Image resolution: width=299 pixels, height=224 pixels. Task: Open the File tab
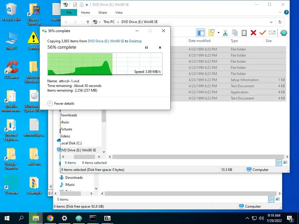pos(69,13)
